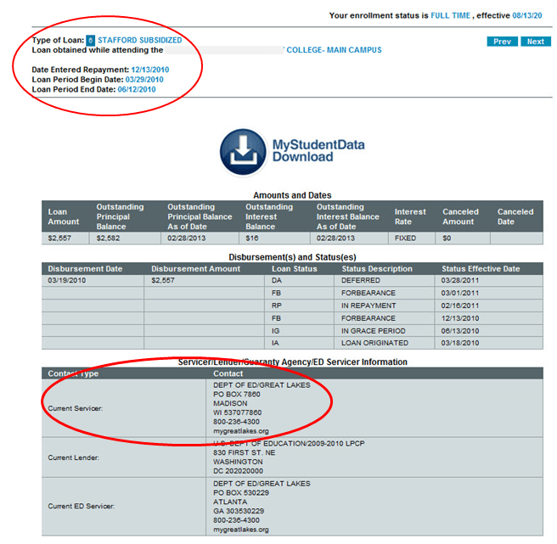Click the status effective date 03/28/2011
The width and height of the screenshot is (557, 544).
[460, 281]
